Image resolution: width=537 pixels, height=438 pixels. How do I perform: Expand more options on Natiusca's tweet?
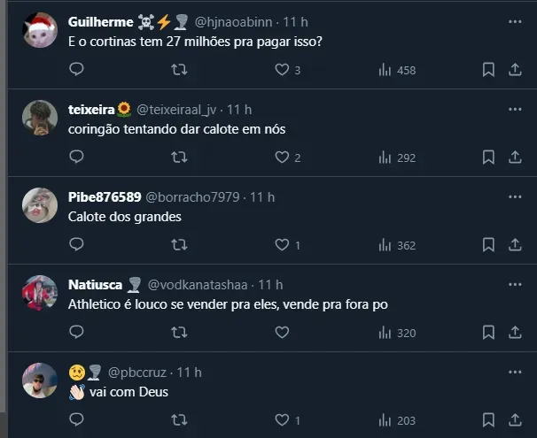tap(515, 284)
